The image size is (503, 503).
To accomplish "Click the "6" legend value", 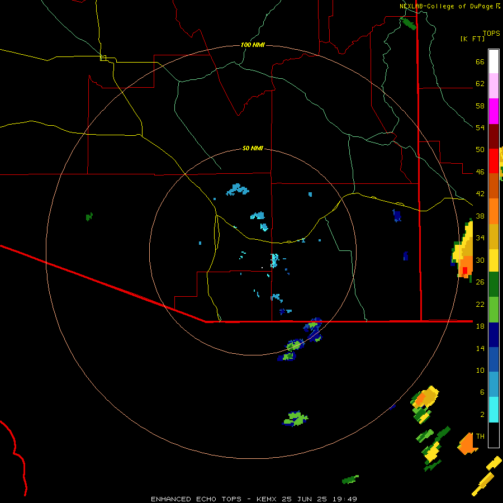I will (x=482, y=392).
